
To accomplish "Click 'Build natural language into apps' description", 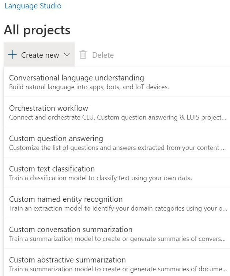I will tap(89, 87).
